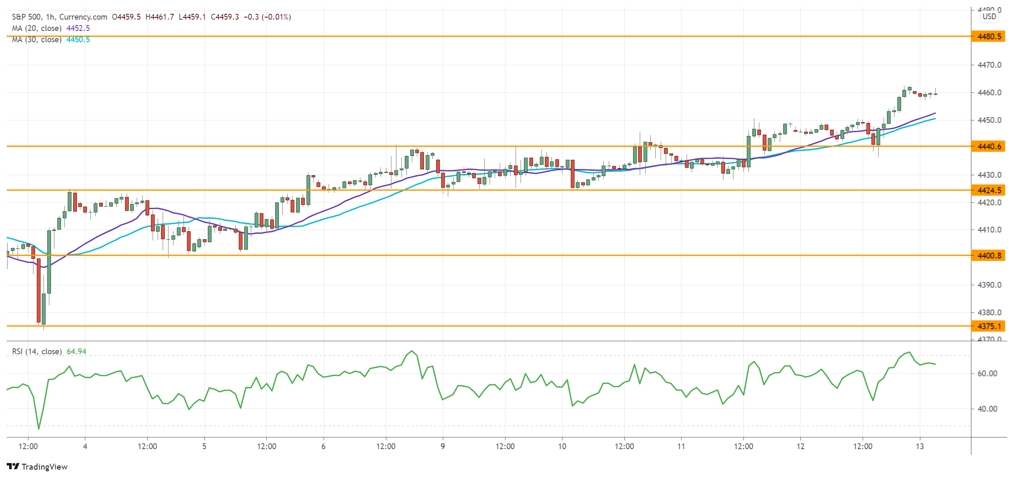Click the 60.00 level on RSI scale
The image size is (1014, 478).
(x=987, y=373)
